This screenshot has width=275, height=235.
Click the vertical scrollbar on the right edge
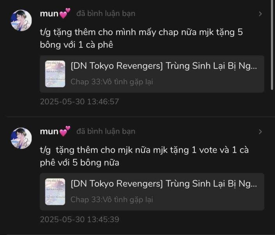[x=272, y=45]
